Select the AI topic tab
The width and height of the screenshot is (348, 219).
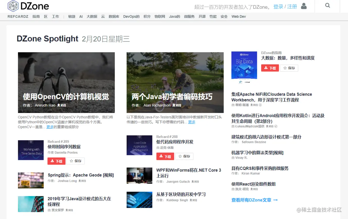click(81, 17)
